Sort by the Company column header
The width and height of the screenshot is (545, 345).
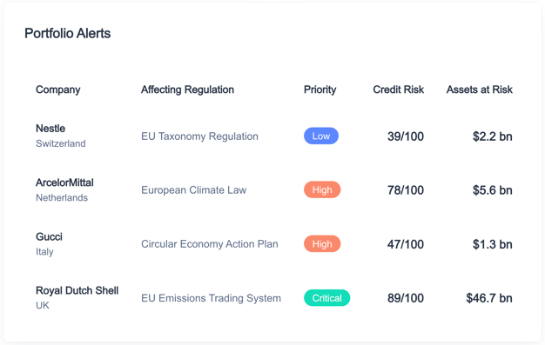click(x=58, y=90)
